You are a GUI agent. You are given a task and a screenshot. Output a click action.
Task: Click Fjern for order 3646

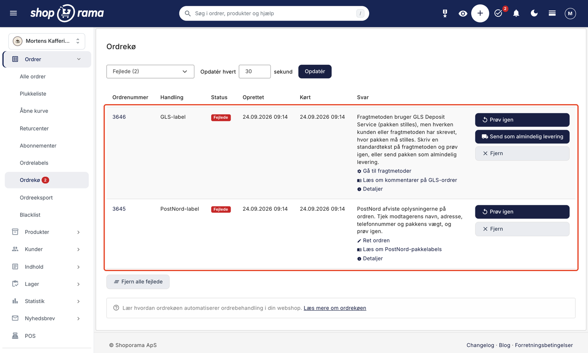point(522,153)
